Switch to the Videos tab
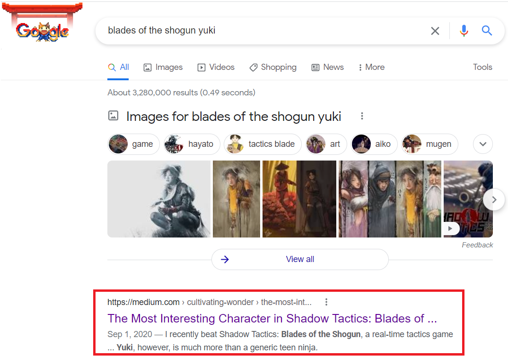This screenshot has height=356, width=508. (216, 67)
